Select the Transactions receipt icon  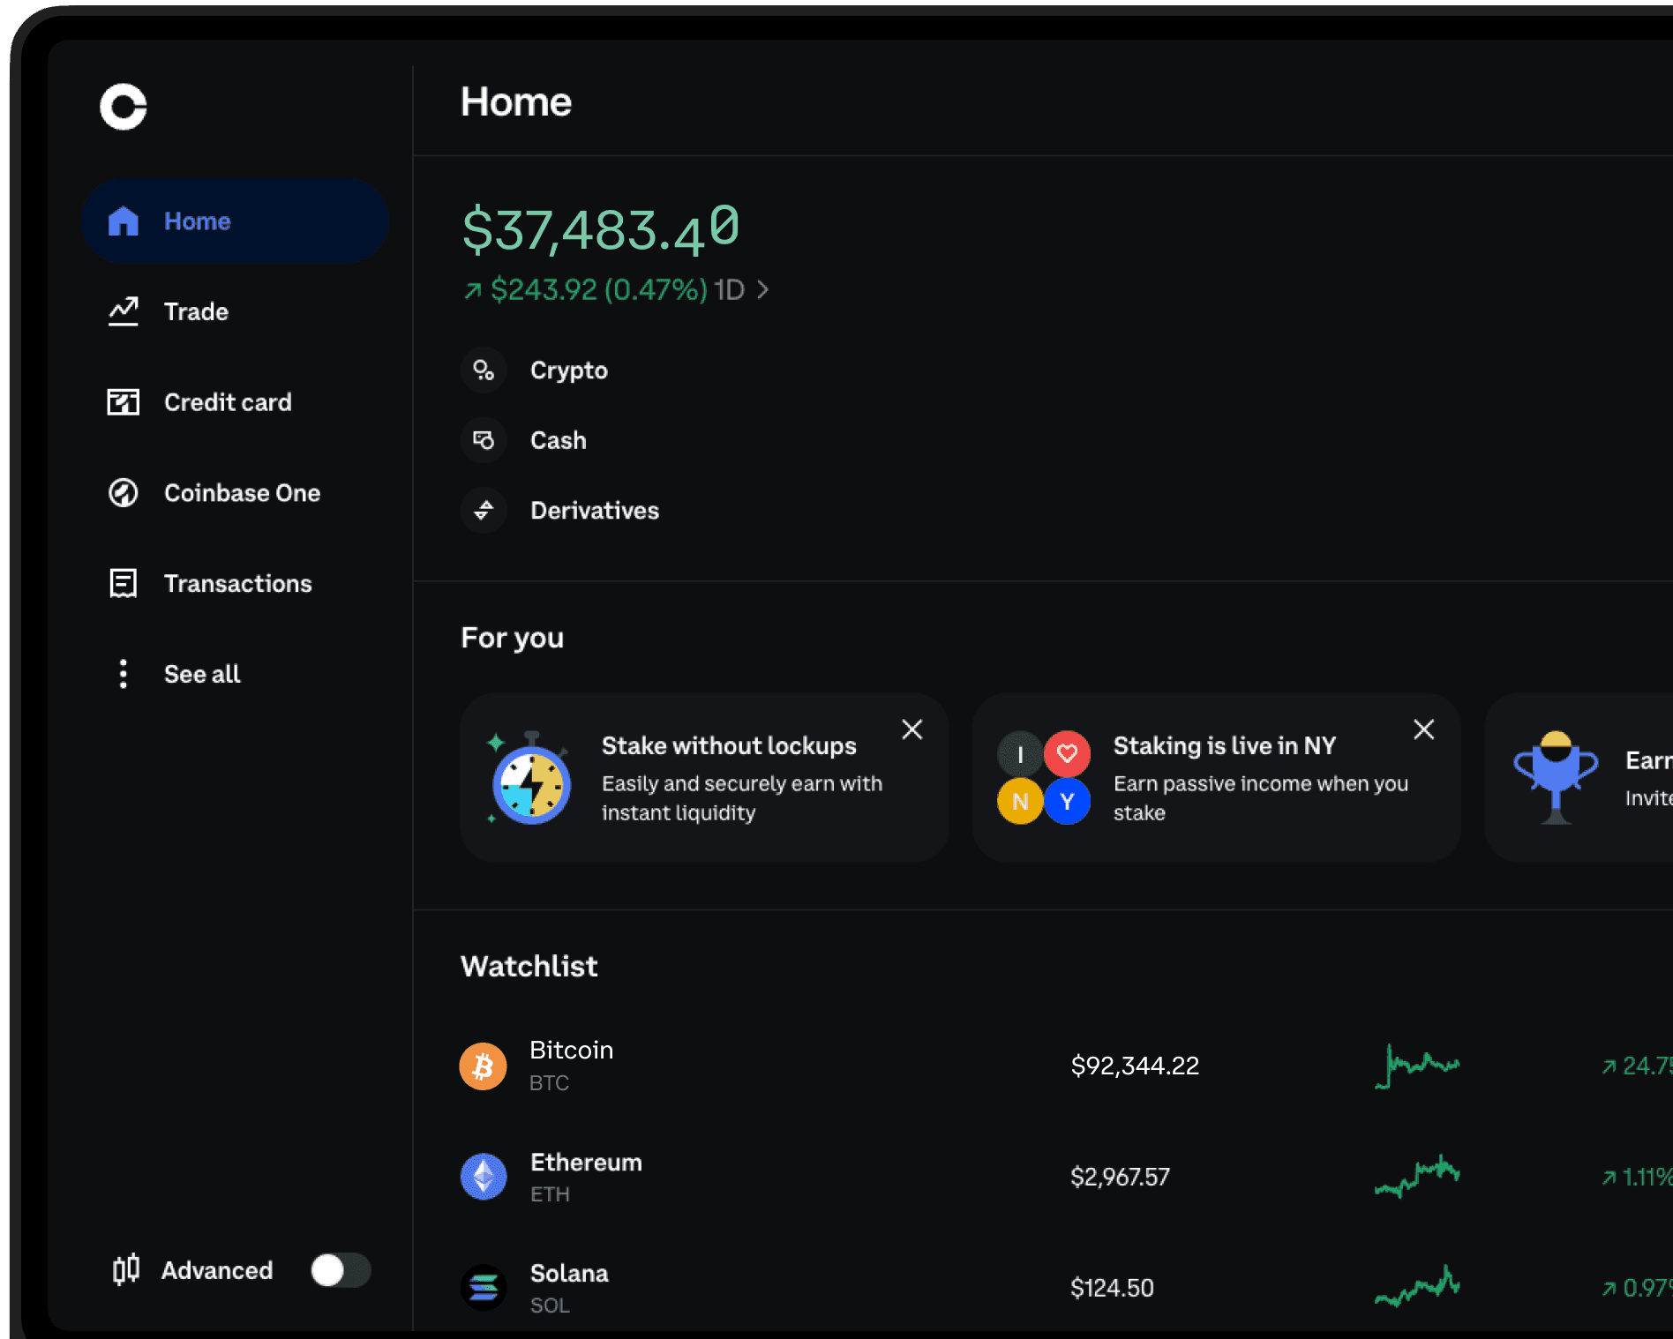click(x=123, y=583)
